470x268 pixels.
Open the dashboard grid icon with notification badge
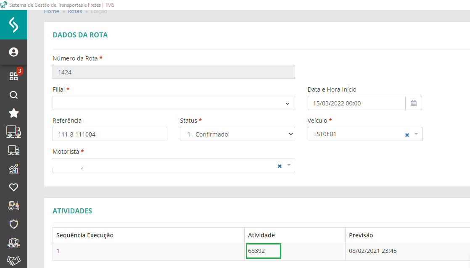pyautogui.click(x=13, y=76)
